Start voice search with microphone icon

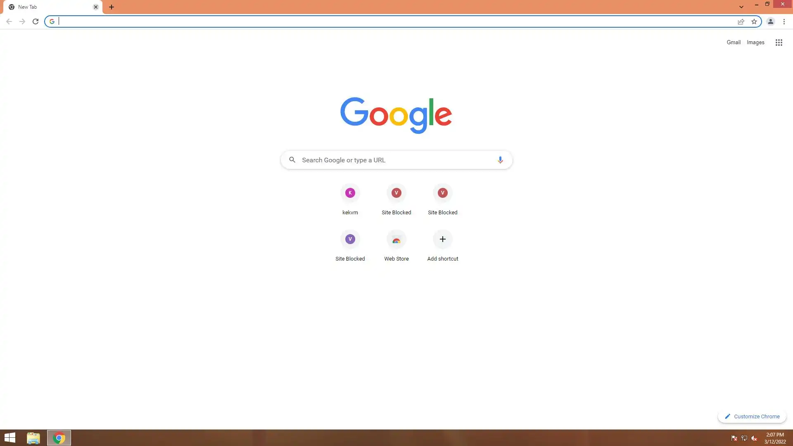[500, 160]
